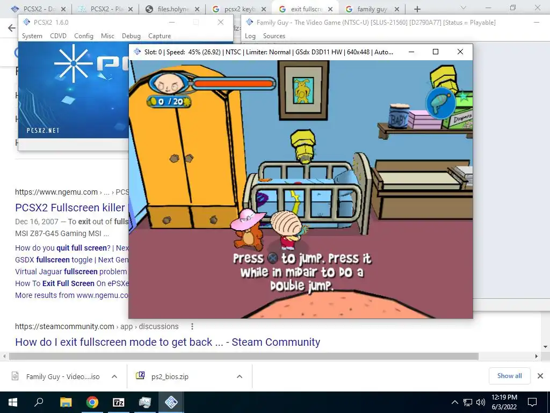The height and width of the screenshot is (413, 550).
Task: Go back with Chrome back arrow
Action: 12,28
